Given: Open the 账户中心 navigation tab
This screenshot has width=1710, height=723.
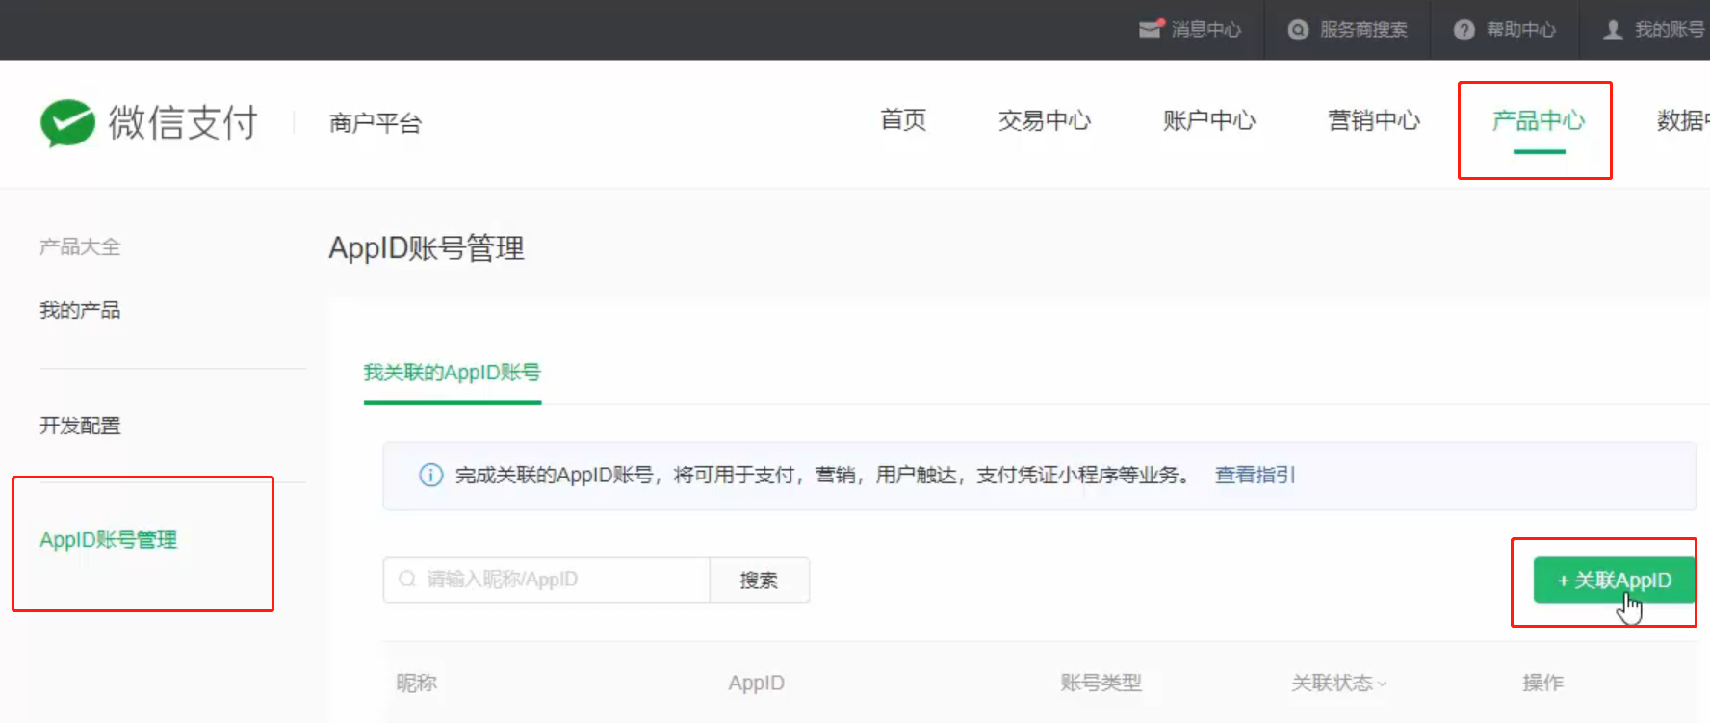Looking at the screenshot, I should point(1209,120).
